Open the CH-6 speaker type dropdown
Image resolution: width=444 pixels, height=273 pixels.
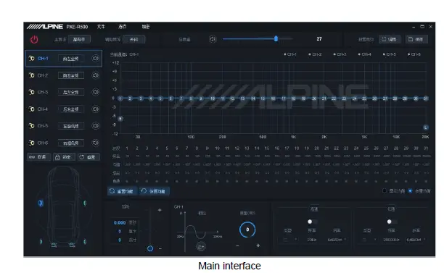(71, 143)
